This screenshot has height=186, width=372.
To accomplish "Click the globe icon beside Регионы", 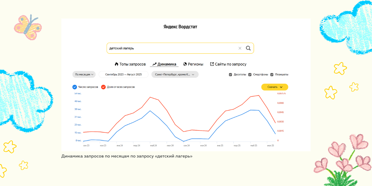I will pyautogui.click(x=185, y=64).
